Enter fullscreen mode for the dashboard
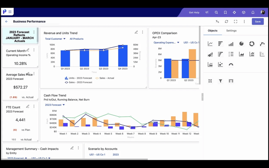The width and height of the screenshot is (269, 168). click(x=236, y=22)
